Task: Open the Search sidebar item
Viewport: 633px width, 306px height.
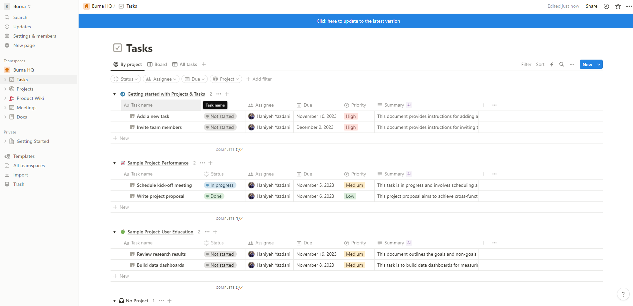Action: point(20,17)
